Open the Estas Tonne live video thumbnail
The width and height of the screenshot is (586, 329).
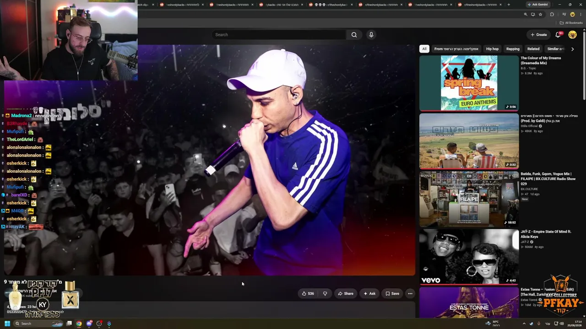click(469, 302)
